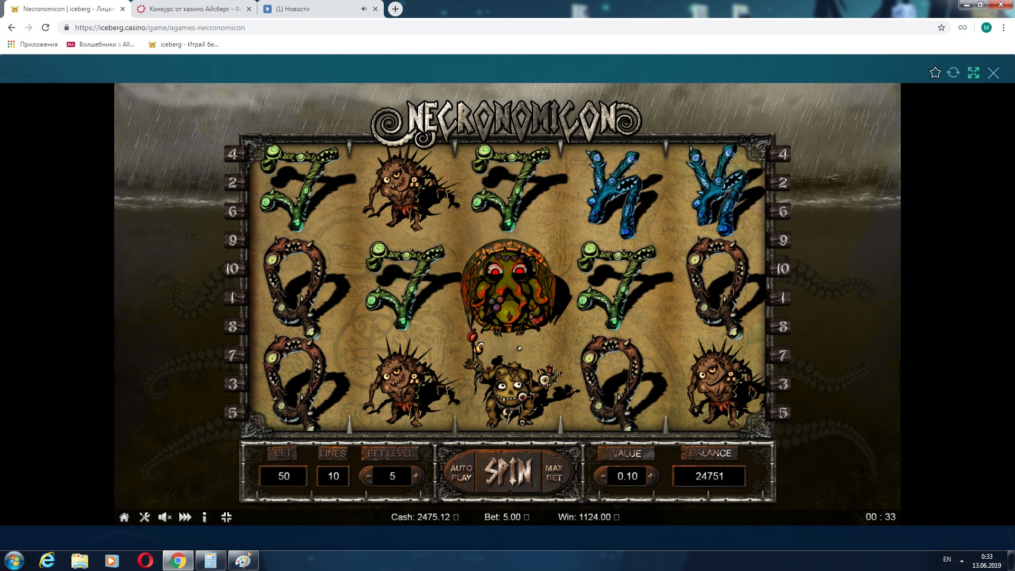Expand game to fullscreen icon
The height and width of the screenshot is (571, 1015).
[973, 73]
